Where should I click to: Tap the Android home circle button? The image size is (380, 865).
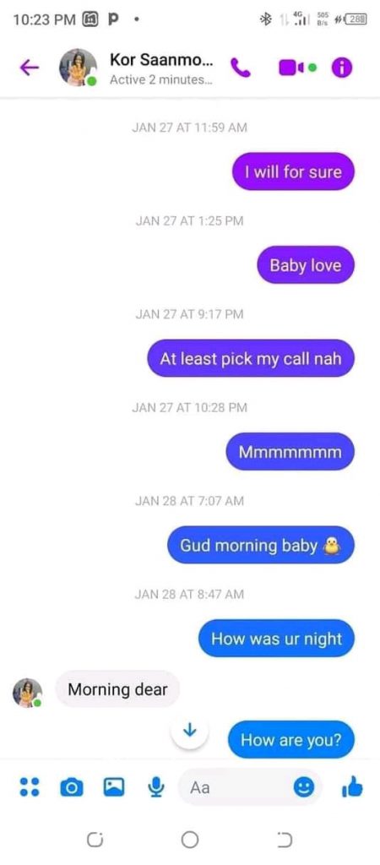[190, 839]
